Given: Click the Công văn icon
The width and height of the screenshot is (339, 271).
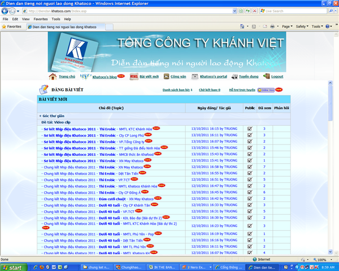Looking at the screenshot, I should click(167, 76).
